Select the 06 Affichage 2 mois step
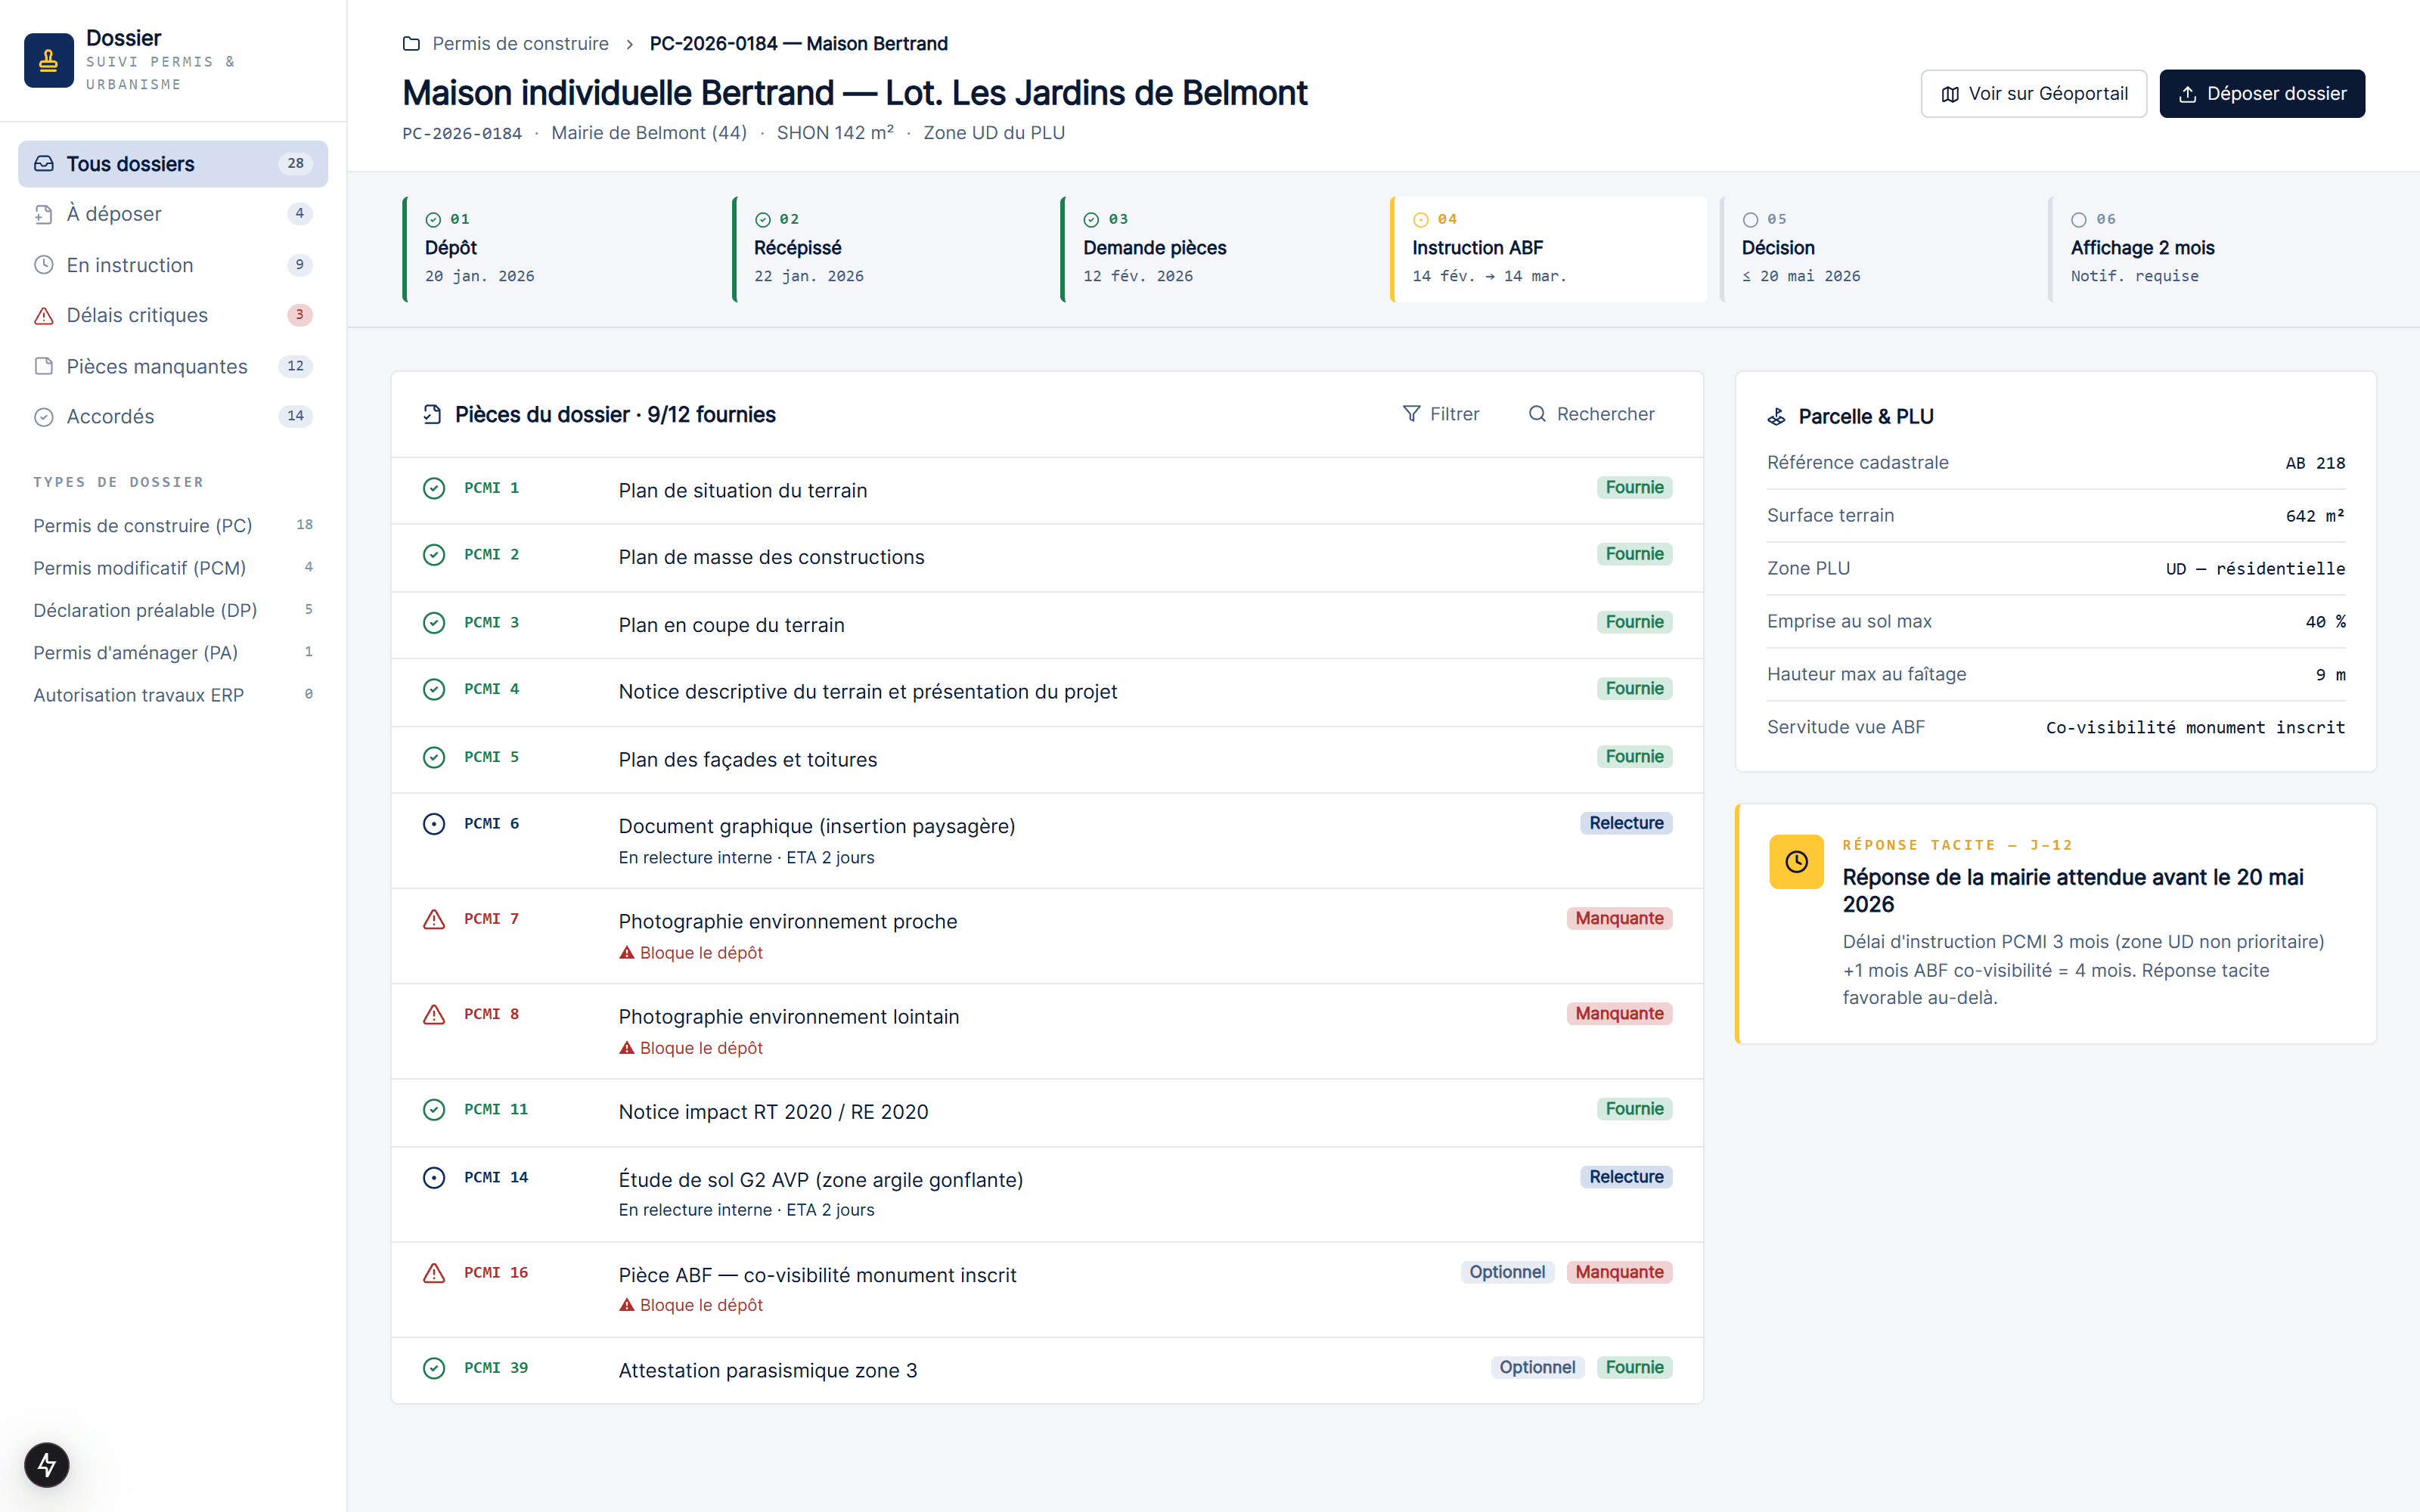The width and height of the screenshot is (2420, 1512). click(2207, 249)
